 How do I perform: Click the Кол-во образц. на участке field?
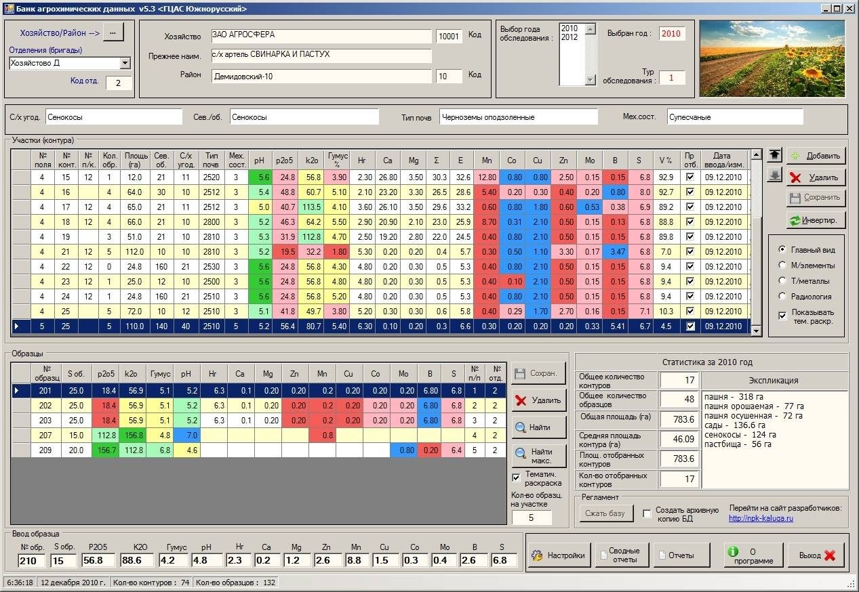coord(532,517)
